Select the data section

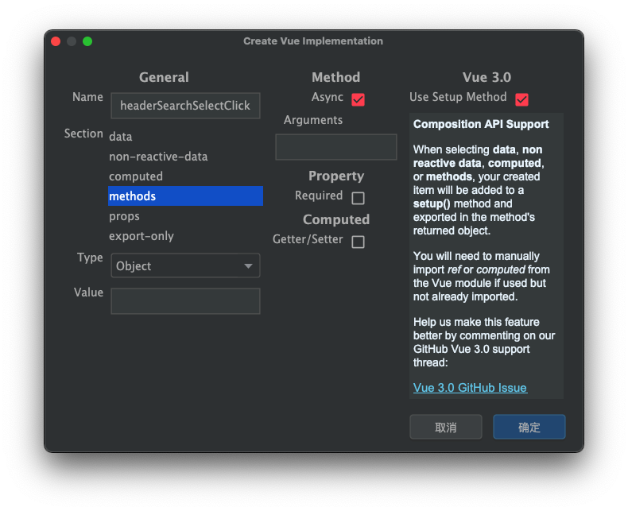tap(185, 137)
